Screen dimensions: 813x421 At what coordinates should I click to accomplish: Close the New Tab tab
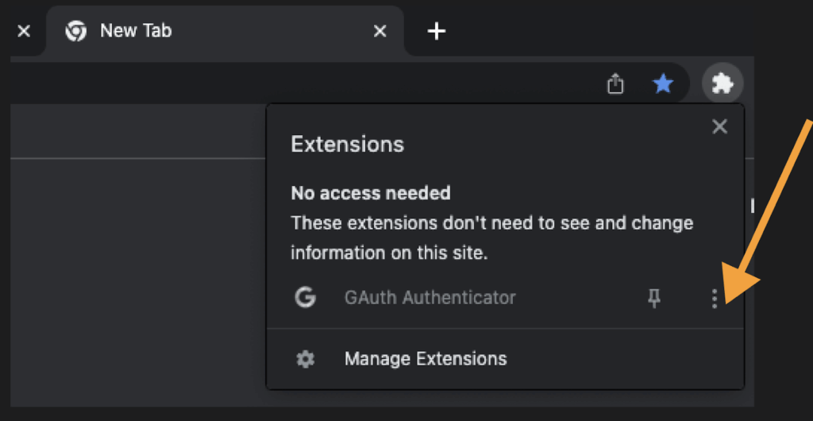point(380,31)
